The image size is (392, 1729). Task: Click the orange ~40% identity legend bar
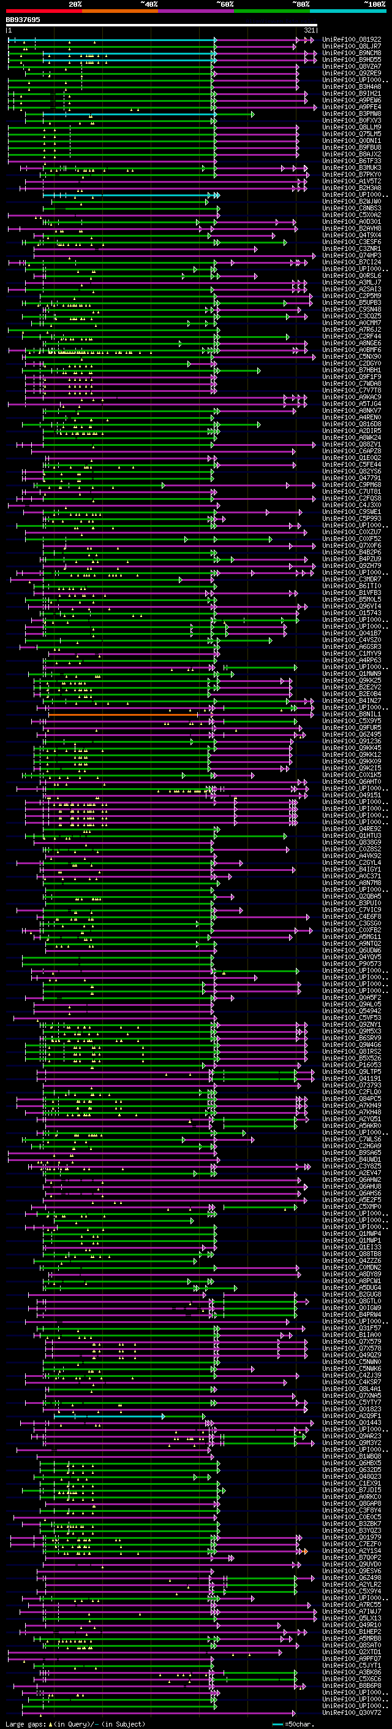click(x=120, y=11)
